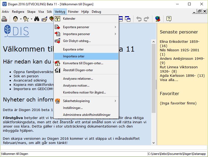Image resolution: width=208 pixels, height=157 pixels.
Task: Click scrollbar up arrow in welcome pane
Action: pyautogui.click(x=154, y=42)
